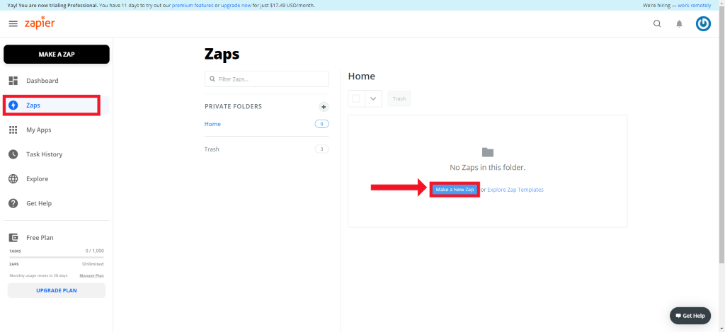Image resolution: width=725 pixels, height=332 pixels.
Task: Click the 'No Zaps in this folder.' text
Action: 487,167
